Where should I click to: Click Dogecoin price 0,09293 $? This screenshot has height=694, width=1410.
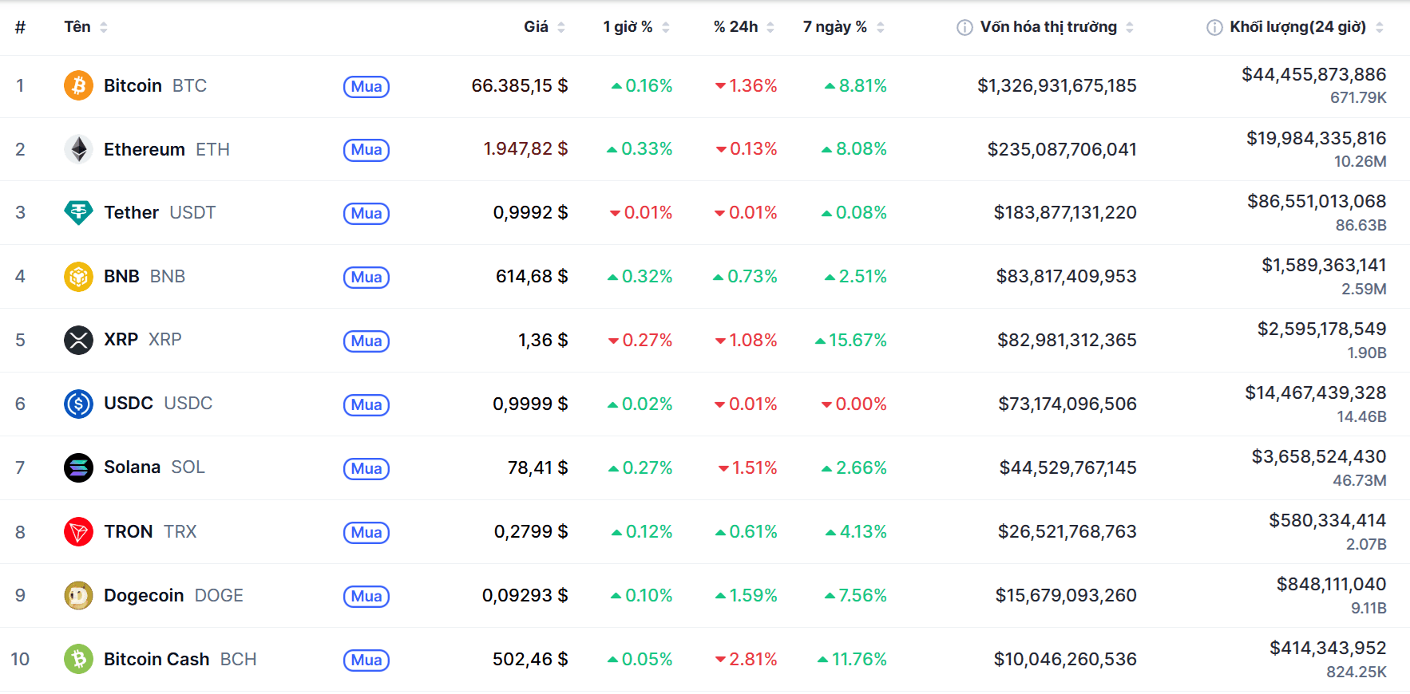525,595
